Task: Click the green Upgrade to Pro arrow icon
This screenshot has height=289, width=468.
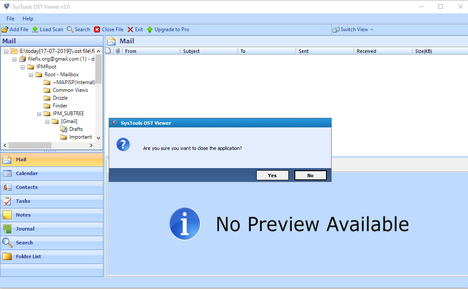Action: pos(150,29)
